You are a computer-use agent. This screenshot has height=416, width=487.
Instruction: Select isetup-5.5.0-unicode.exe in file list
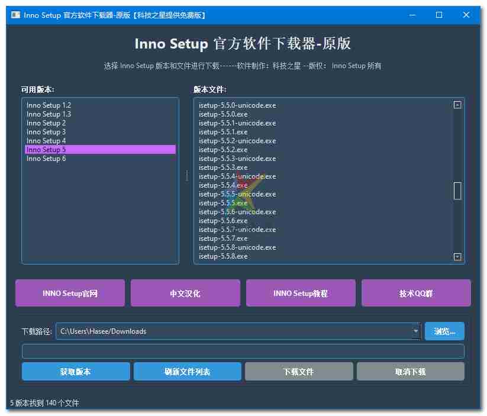[x=237, y=105]
